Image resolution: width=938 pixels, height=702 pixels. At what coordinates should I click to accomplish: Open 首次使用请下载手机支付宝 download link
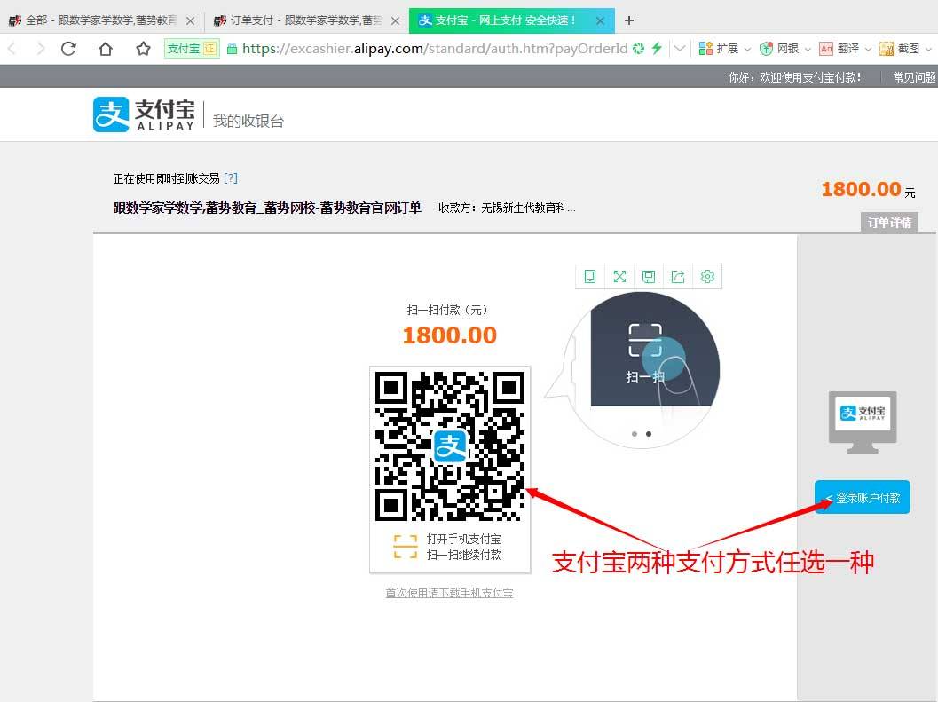(449, 593)
